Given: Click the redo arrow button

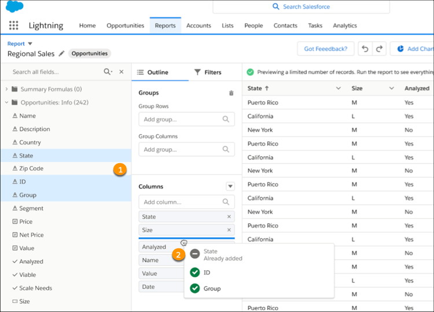Looking at the screenshot, I should click(379, 49).
